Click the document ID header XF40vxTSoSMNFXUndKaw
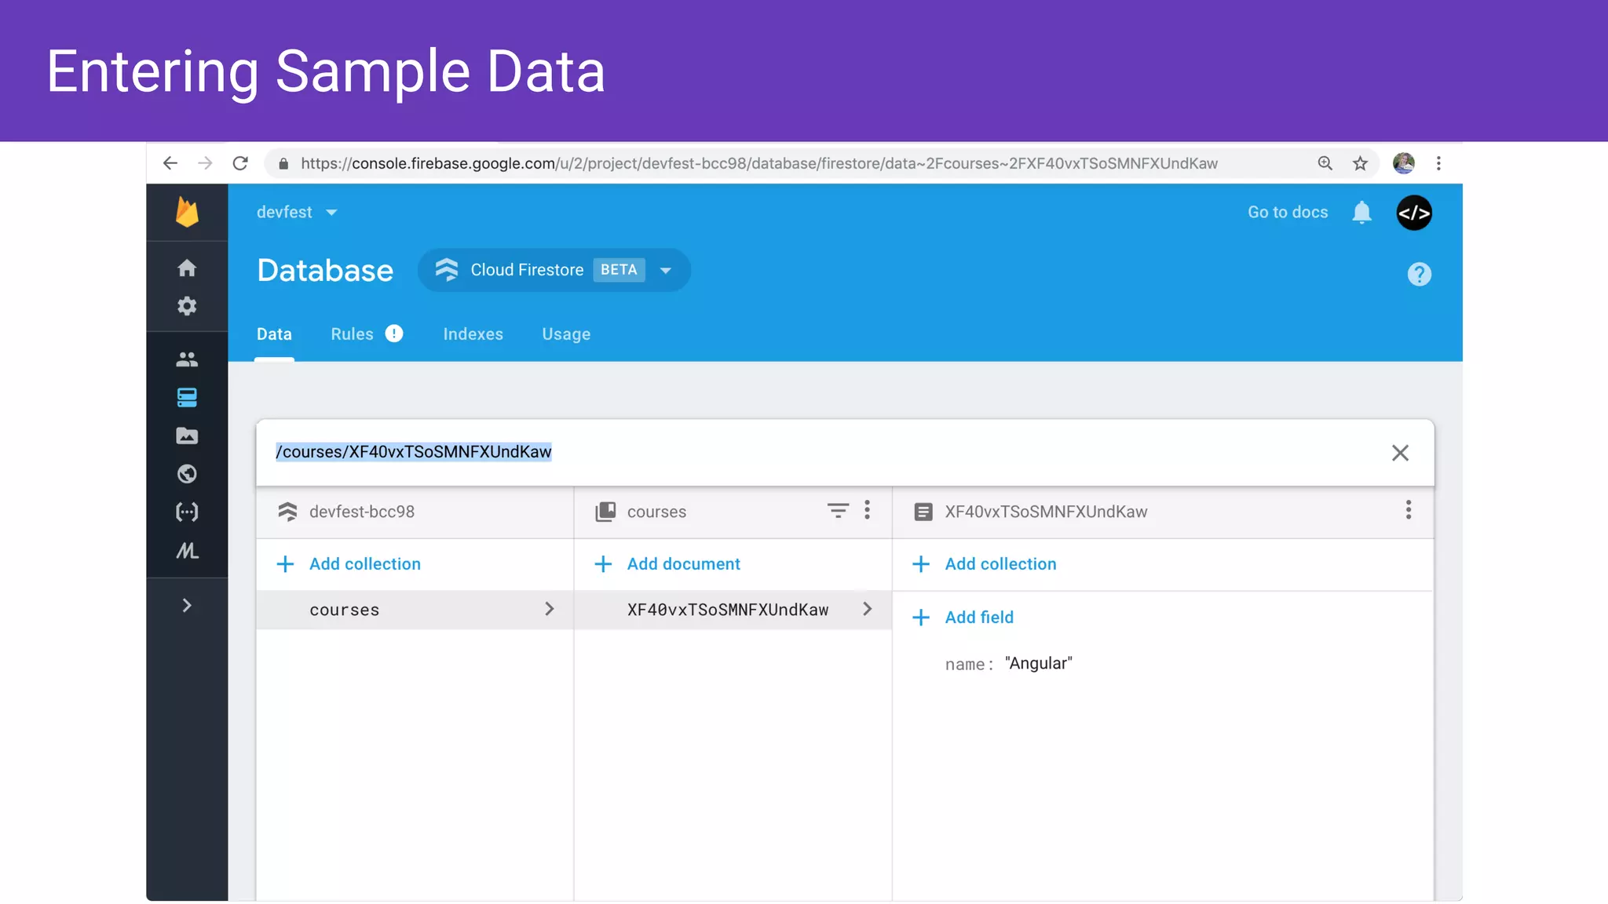Screen dimensions: 1608x904 (x=1046, y=512)
